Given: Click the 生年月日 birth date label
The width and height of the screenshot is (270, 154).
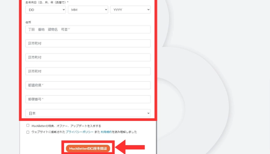Looking at the screenshot, I should 47,2.
